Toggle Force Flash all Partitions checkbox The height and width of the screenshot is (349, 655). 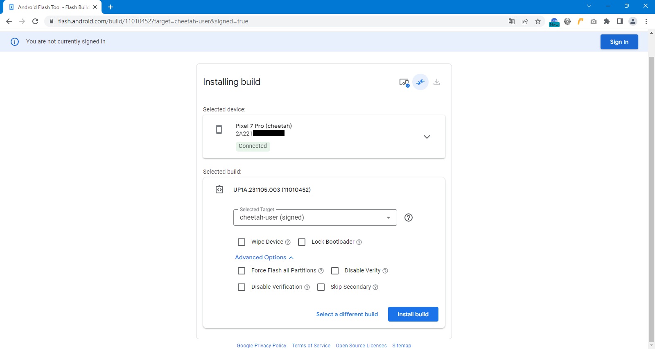coord(242,271)
